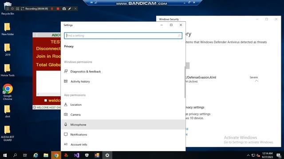The image size is (284, 159).
Task: Select the zbot folder on desktop
Action: point(8,111)
